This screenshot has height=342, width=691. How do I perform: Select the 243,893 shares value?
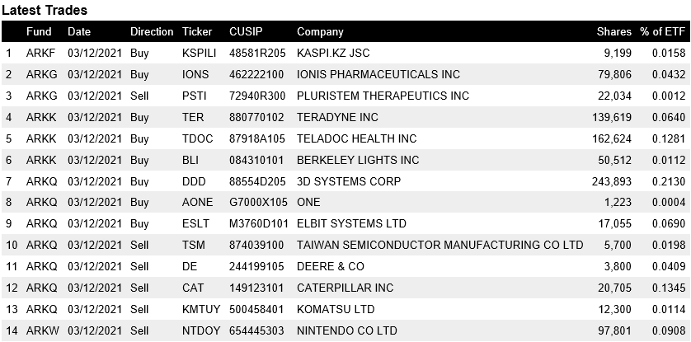(611, 181)
